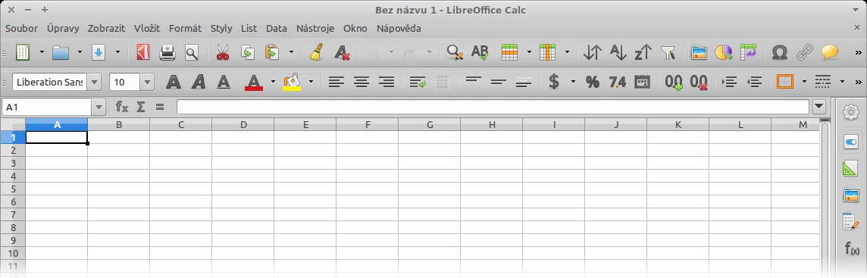Viewport: 867px width, 278px height.
Task: Insert image toolbar icon
Action: [x=699, y=52]
